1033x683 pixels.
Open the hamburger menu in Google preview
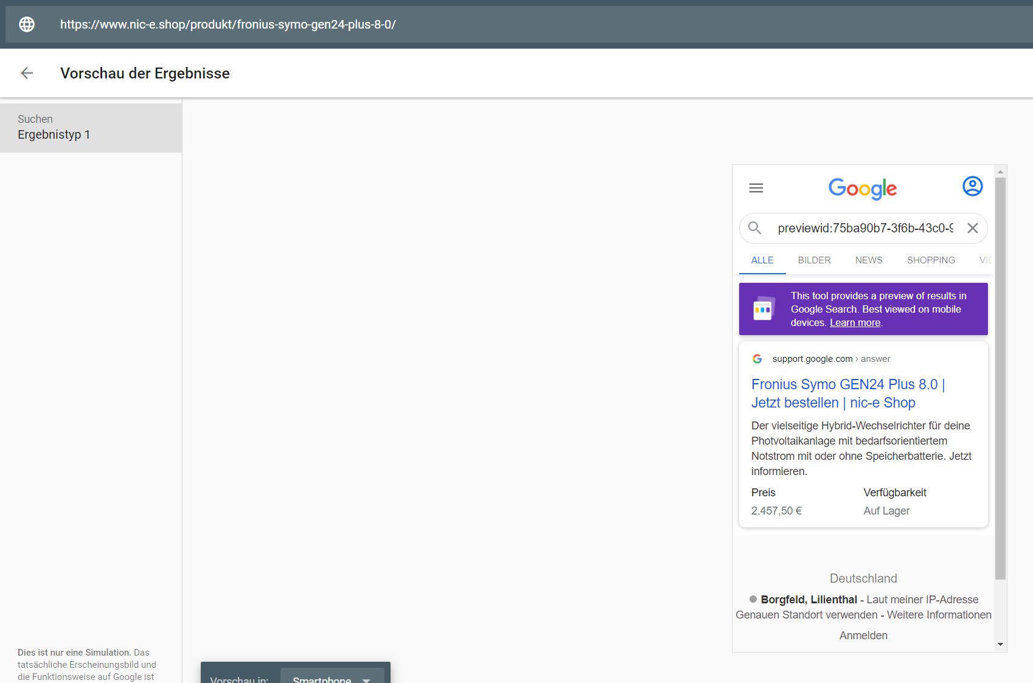[756, 188]
